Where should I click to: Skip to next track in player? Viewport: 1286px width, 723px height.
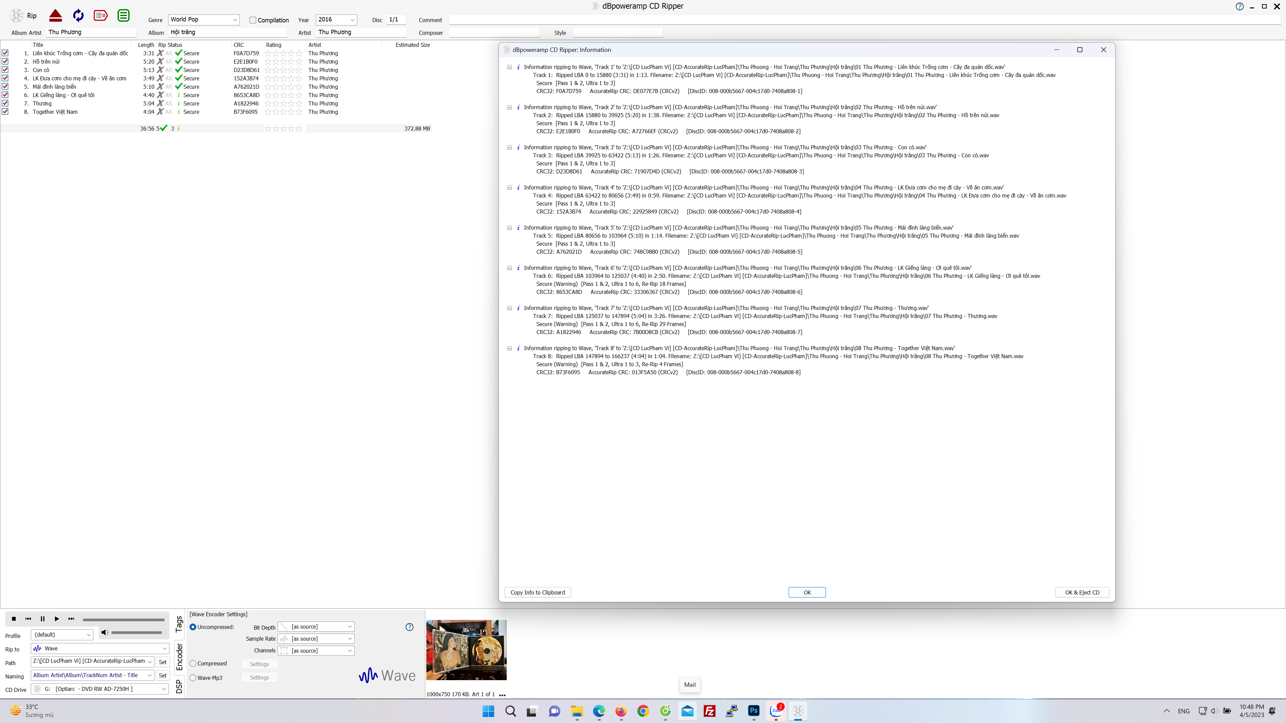[71, 619]
